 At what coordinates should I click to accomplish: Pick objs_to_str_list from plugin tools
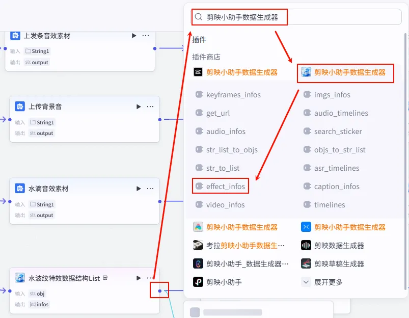(x=335, y=150)
